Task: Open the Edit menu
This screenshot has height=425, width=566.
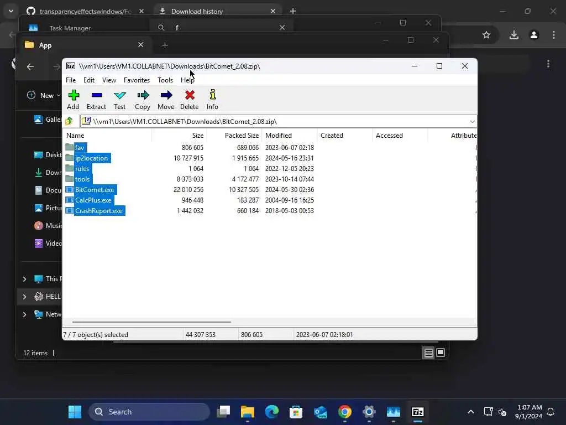Action: (89, 80)
